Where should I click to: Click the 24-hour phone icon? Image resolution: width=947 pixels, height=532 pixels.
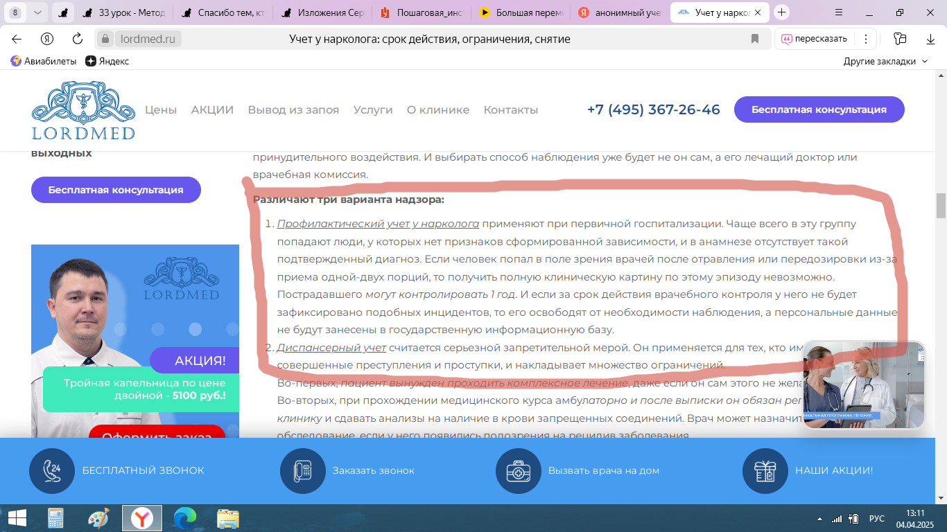[51, 470]
